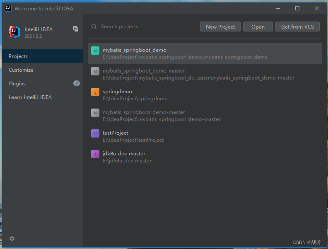Click the copy about info icon beside IntelliJ IDEA

76,29
